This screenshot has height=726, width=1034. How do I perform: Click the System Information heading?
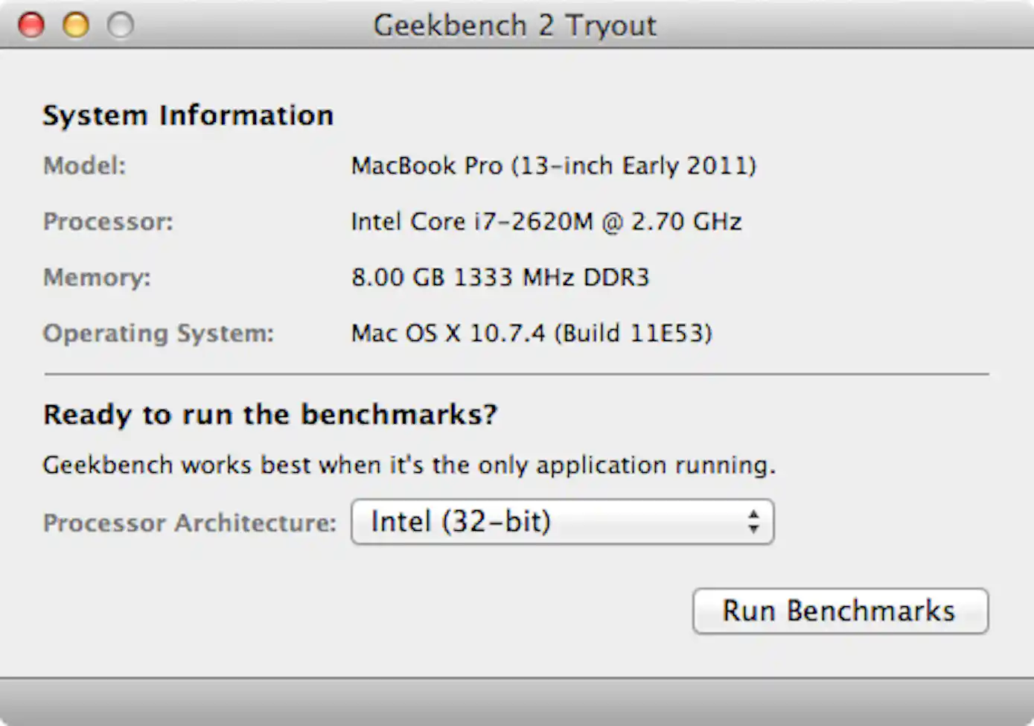point(188,115)
